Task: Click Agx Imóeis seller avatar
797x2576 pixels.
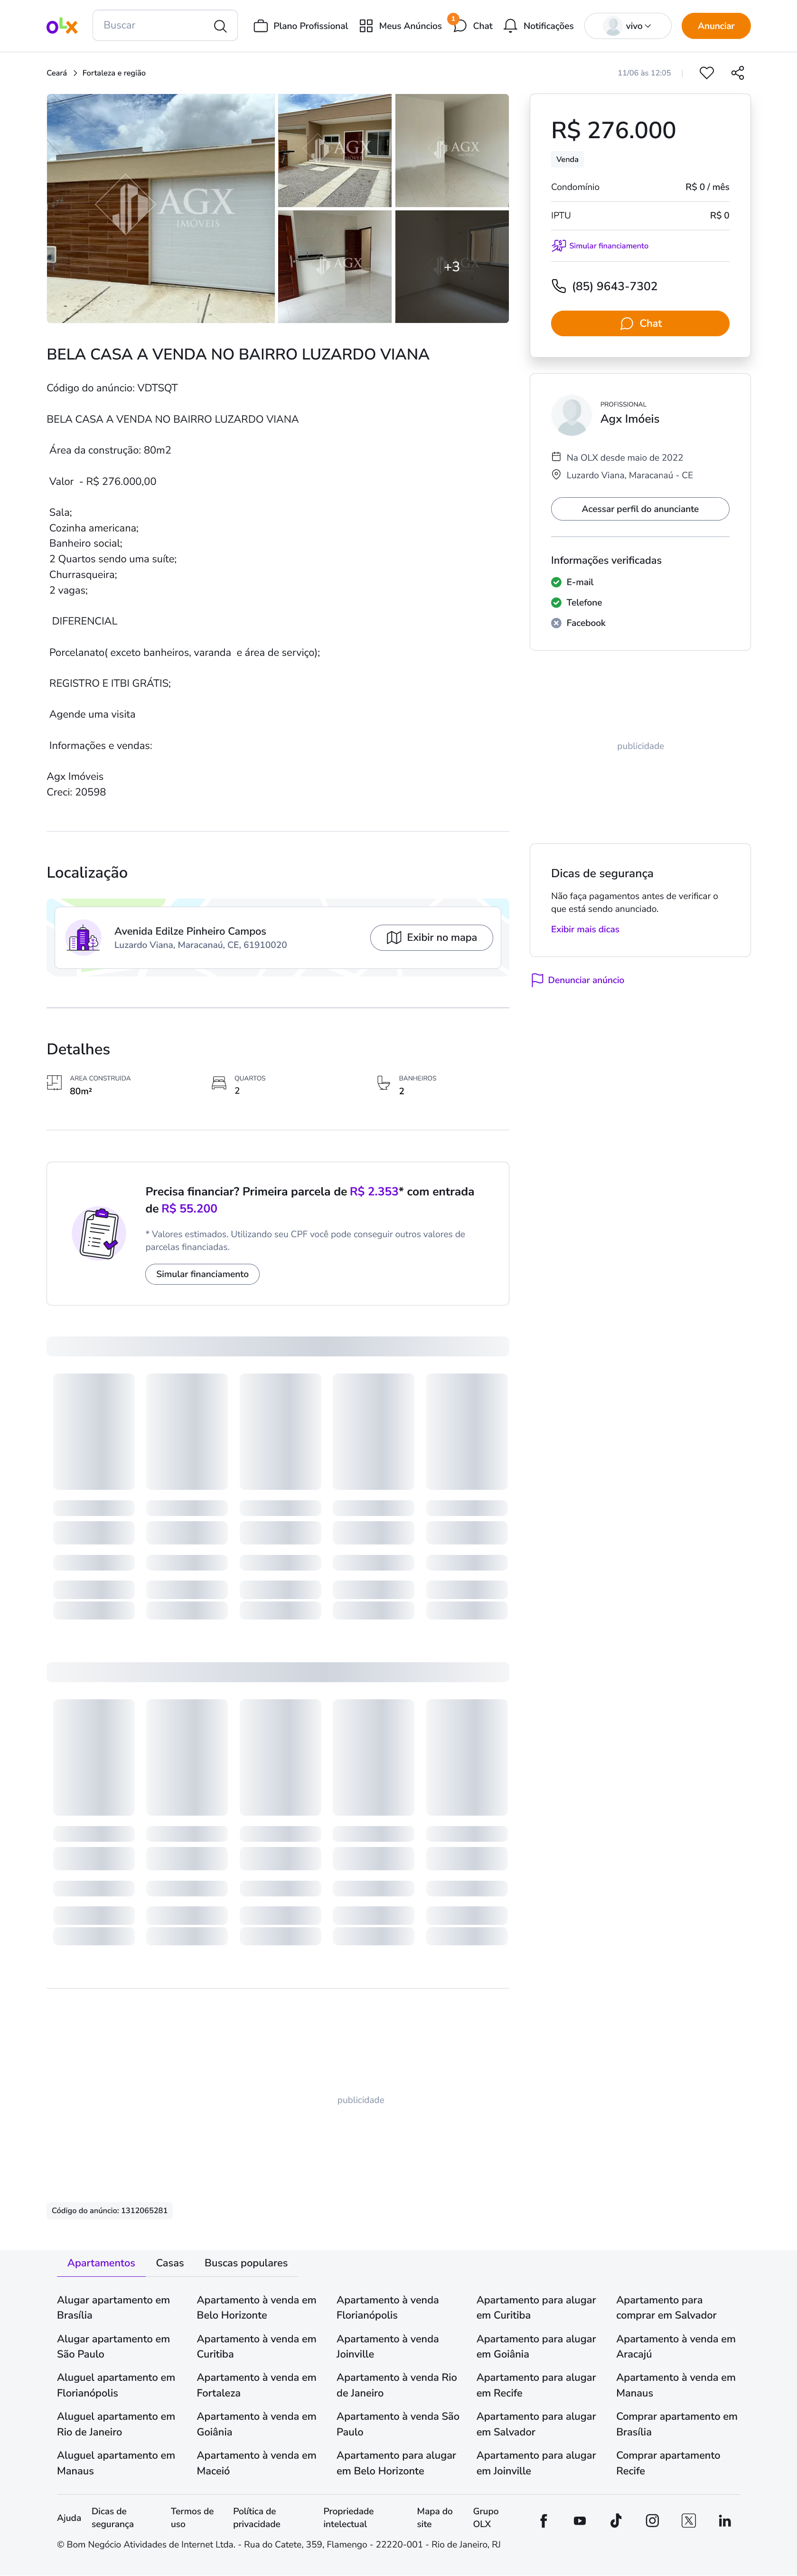Action: 572,415
